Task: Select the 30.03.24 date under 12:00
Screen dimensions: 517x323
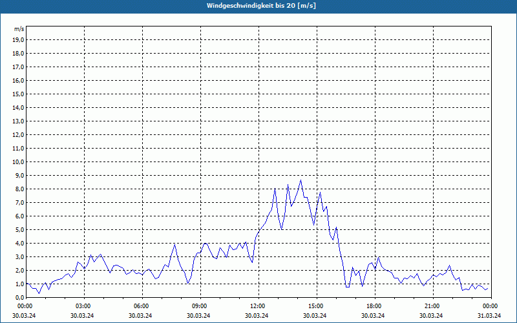Action: (257, 316)
